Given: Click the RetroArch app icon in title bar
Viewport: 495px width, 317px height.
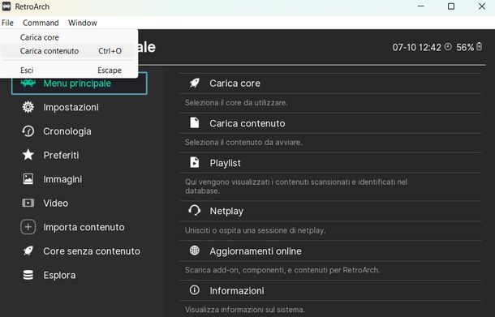Looking at the screenshot, I should click(6, 6).
